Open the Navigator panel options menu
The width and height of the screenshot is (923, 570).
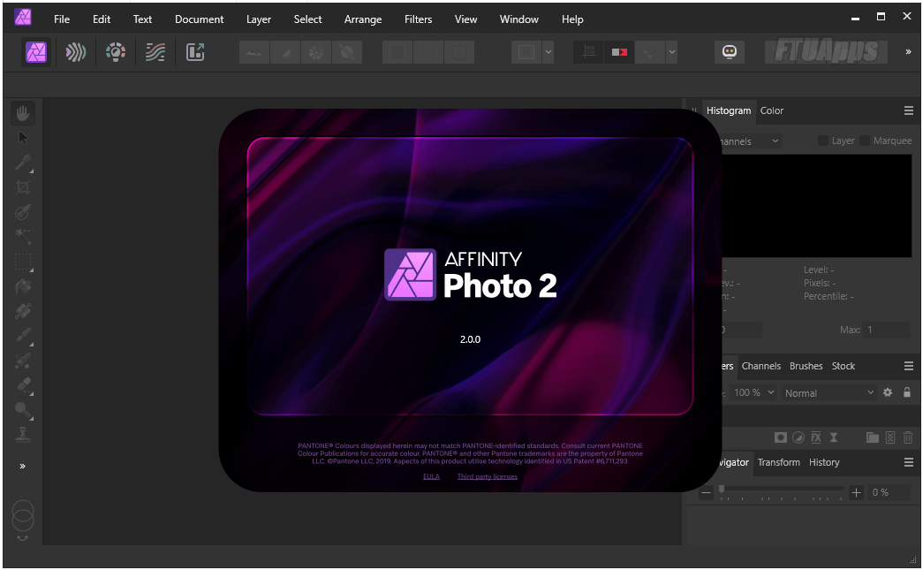(909, 463)
